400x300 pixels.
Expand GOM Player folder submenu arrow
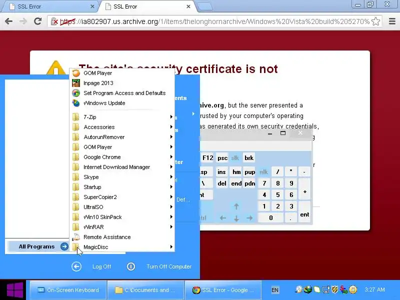point(171,147)
